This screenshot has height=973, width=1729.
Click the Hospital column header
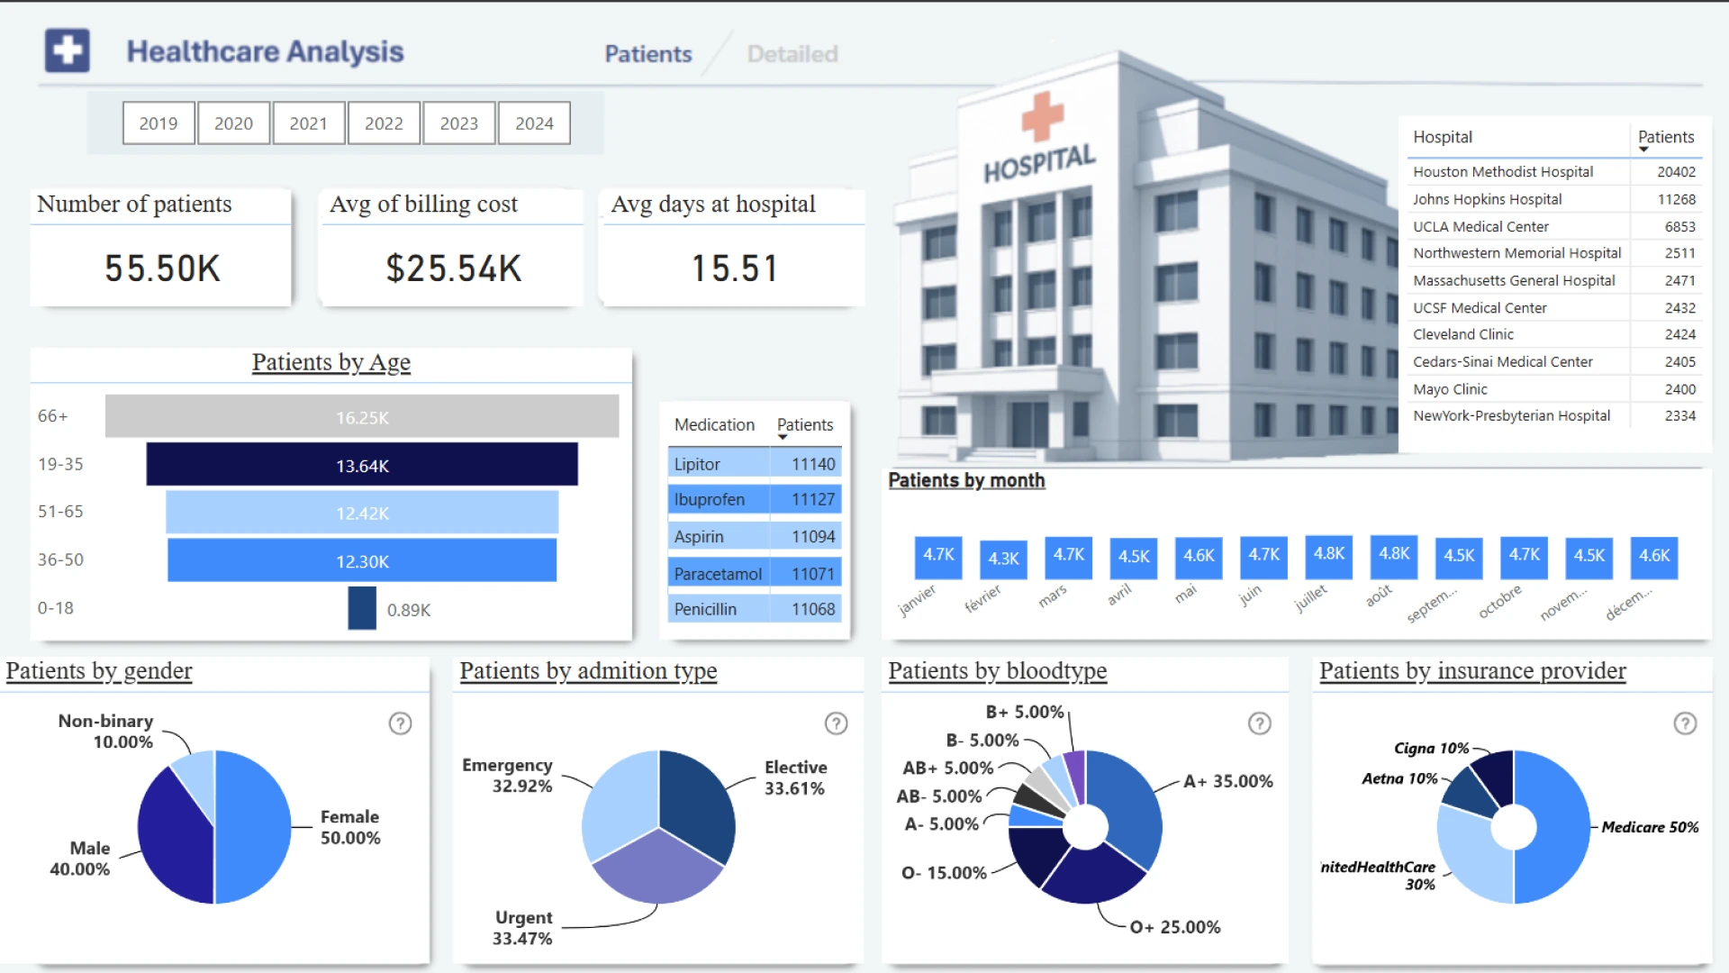point(1443,137)
